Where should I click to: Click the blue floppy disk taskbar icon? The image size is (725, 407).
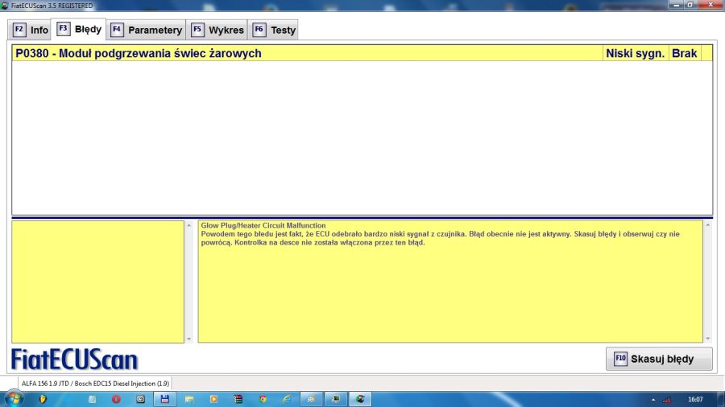click(164, 399)
